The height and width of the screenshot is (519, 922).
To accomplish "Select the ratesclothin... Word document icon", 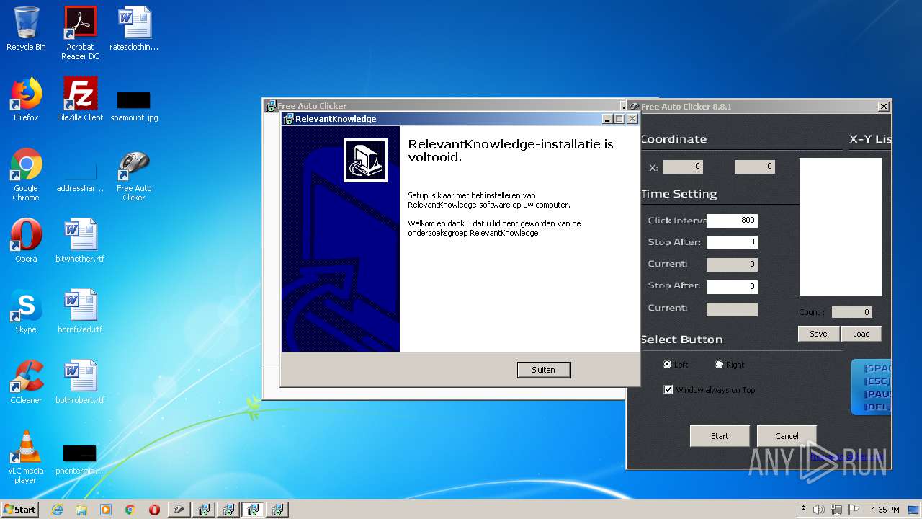I will pos(134,29).
